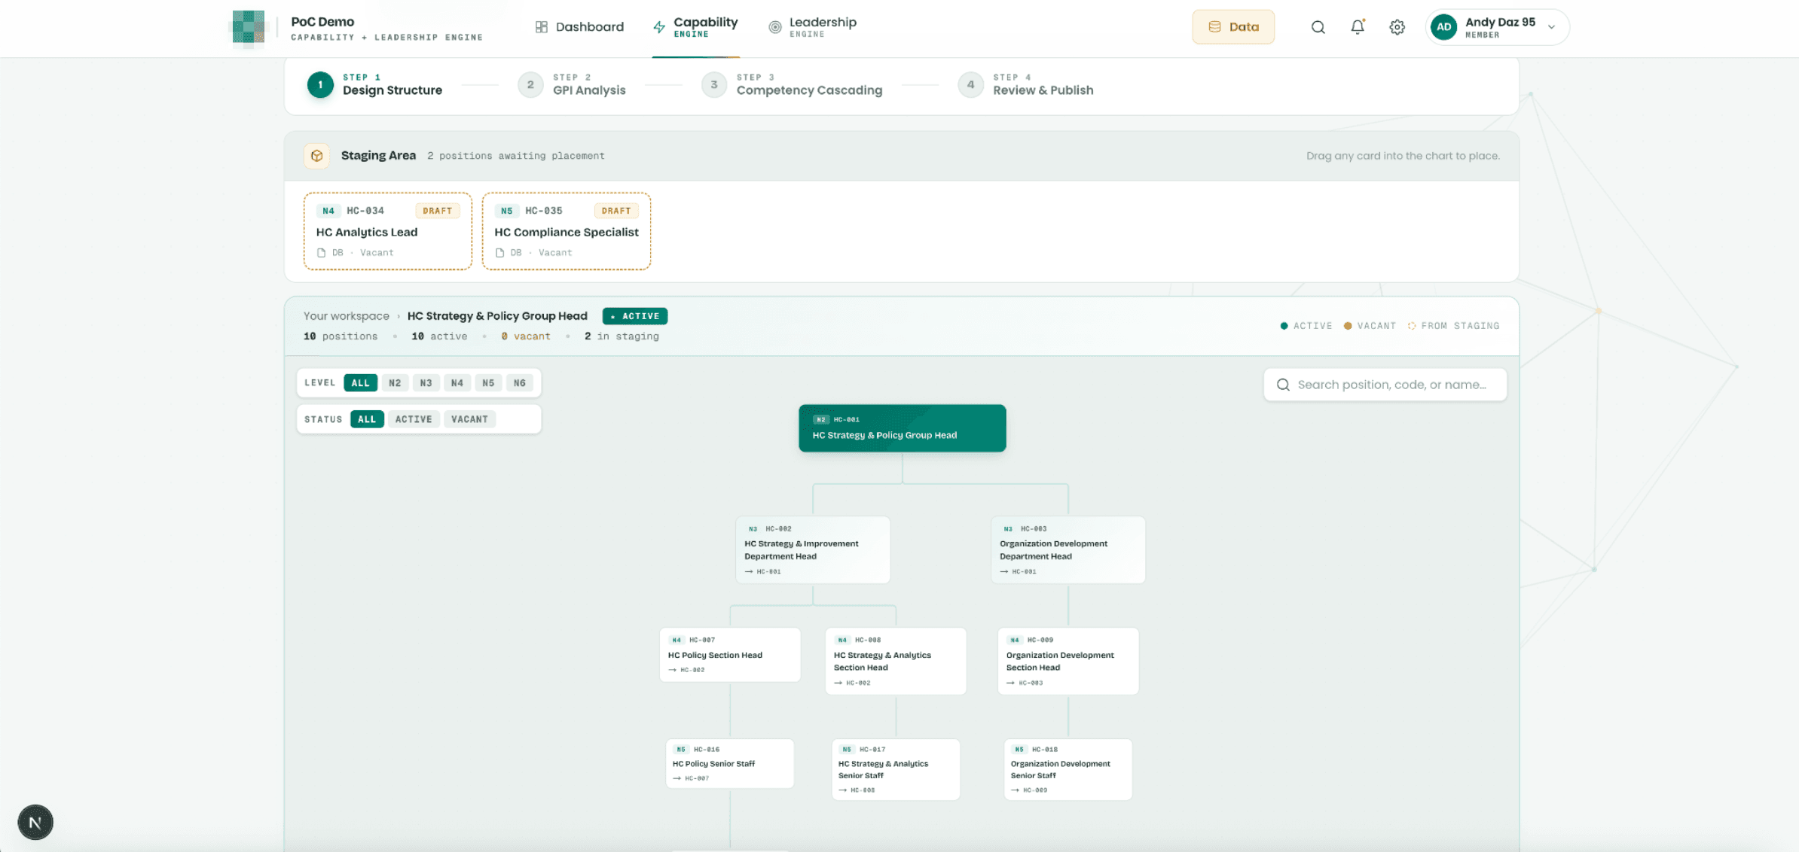Click the step 2 circle indicator
The width and height of the screenshot is (1799, 852).
point(530,84)
